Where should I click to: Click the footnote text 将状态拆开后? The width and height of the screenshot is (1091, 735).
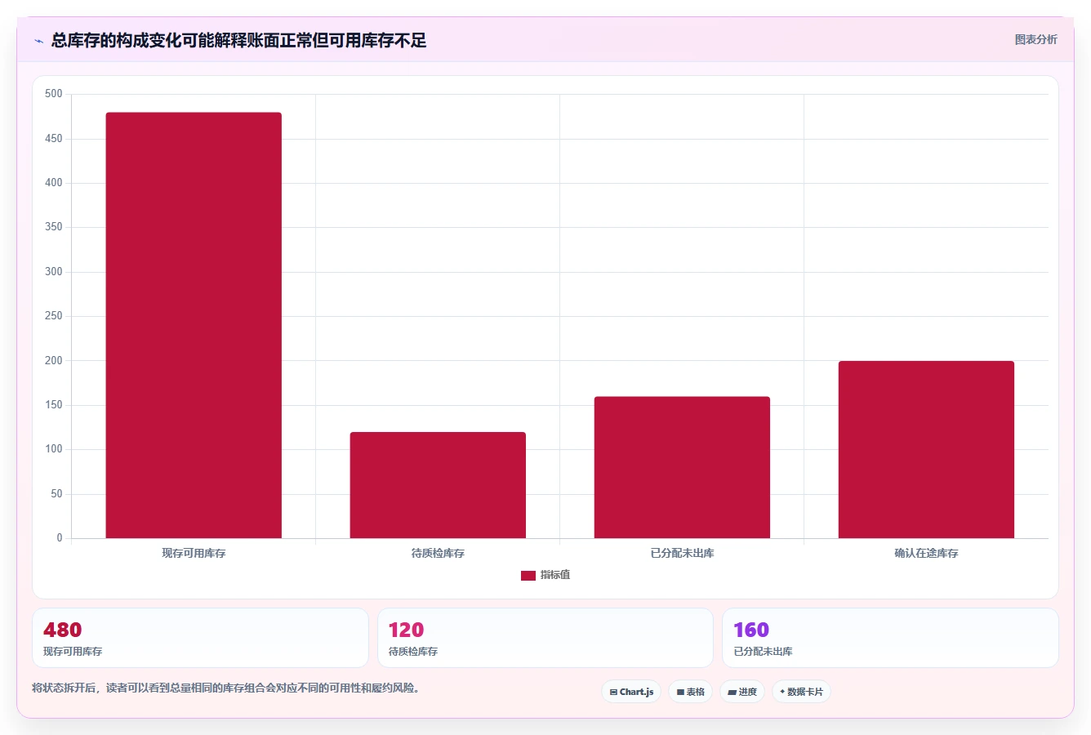click(64, 688)
